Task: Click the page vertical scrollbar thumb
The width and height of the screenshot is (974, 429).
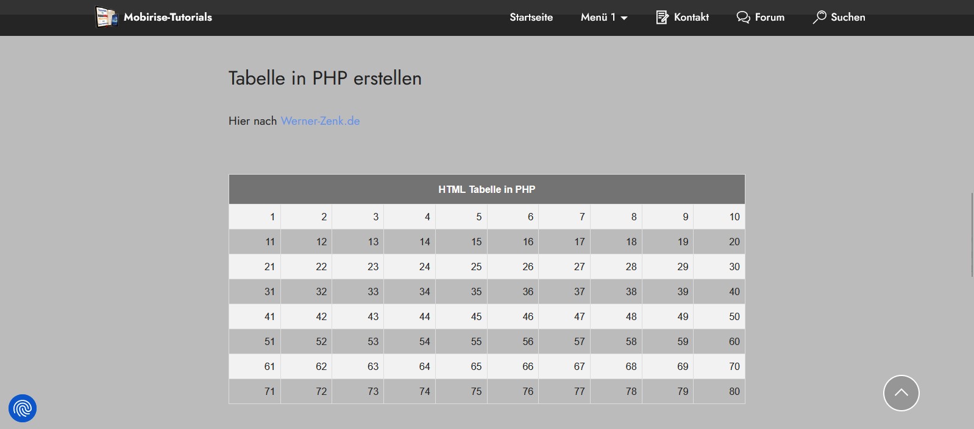Action: (x=972, y=234)
